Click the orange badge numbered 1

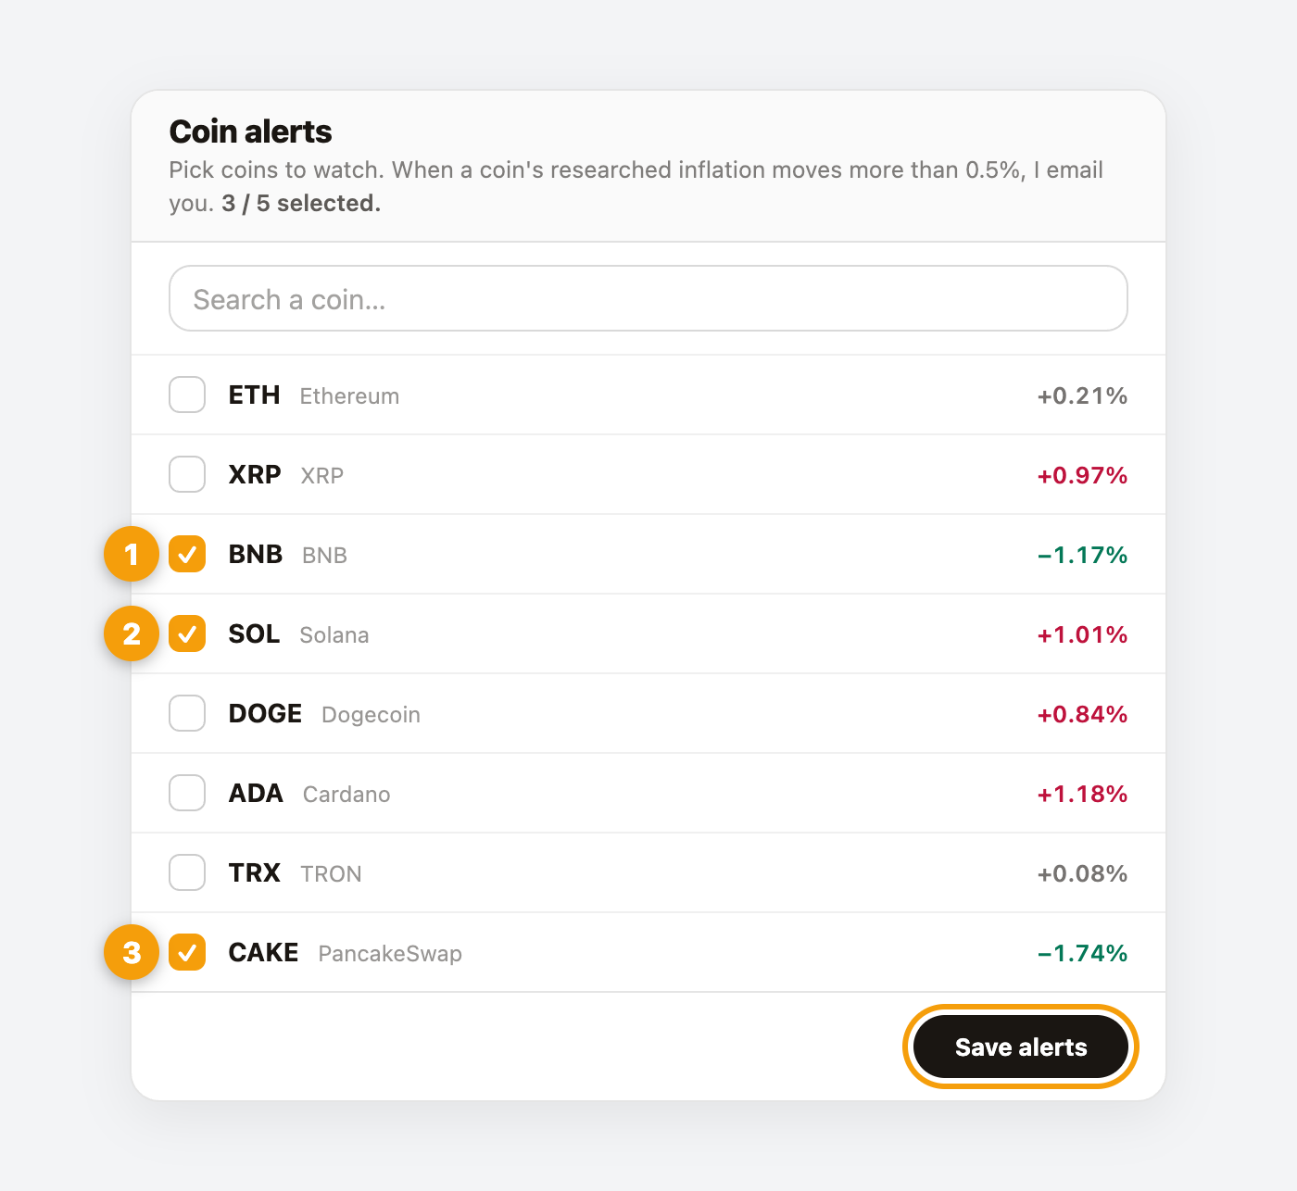tap(132, 554)
